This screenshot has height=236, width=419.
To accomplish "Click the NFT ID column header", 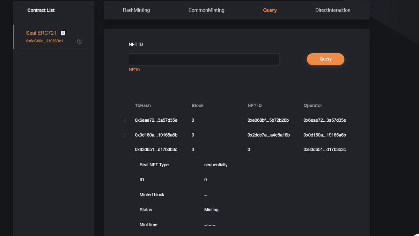I will [x=255, y=105].
